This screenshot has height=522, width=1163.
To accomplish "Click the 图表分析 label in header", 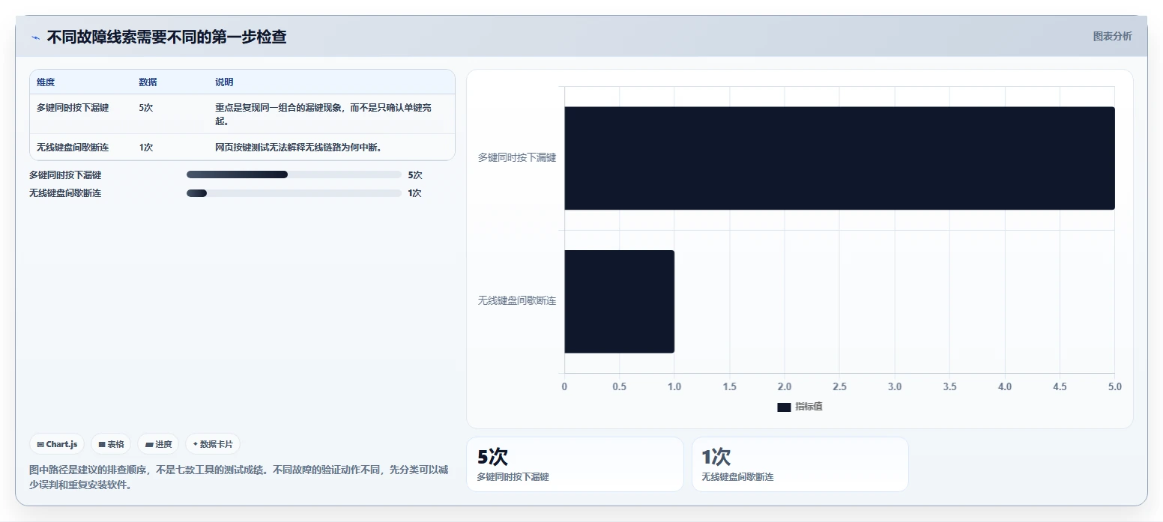I will (1112, 36).
